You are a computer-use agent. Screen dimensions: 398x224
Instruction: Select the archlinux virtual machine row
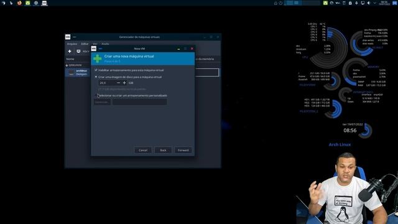point(78,72)
